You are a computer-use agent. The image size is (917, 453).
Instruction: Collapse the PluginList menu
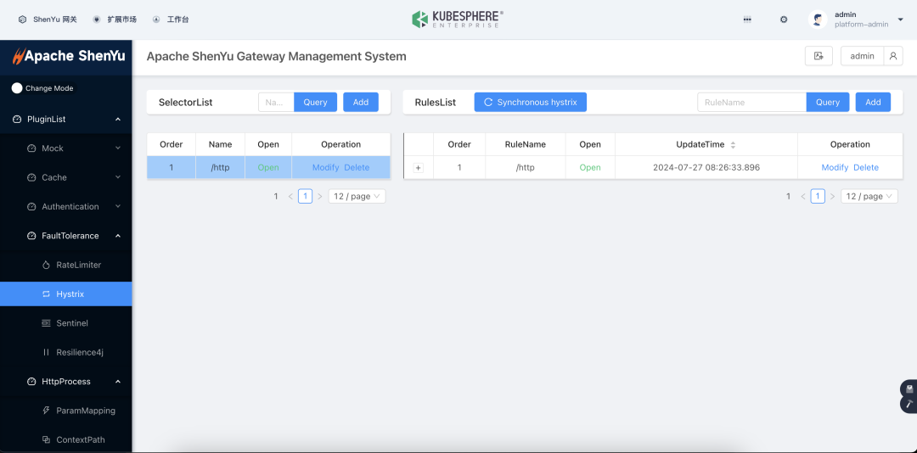tap(118, 120)
